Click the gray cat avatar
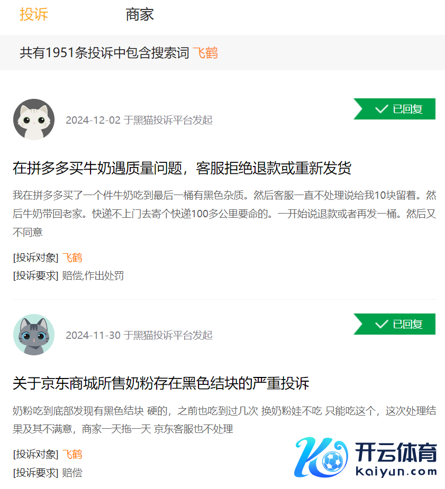Screen dimensions: 445x489 click(34, 335)
